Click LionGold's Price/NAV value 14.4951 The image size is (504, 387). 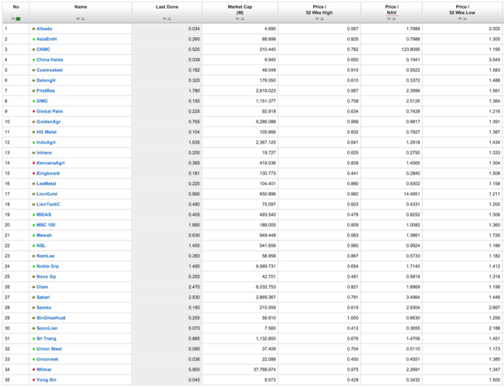click(412, 194)
